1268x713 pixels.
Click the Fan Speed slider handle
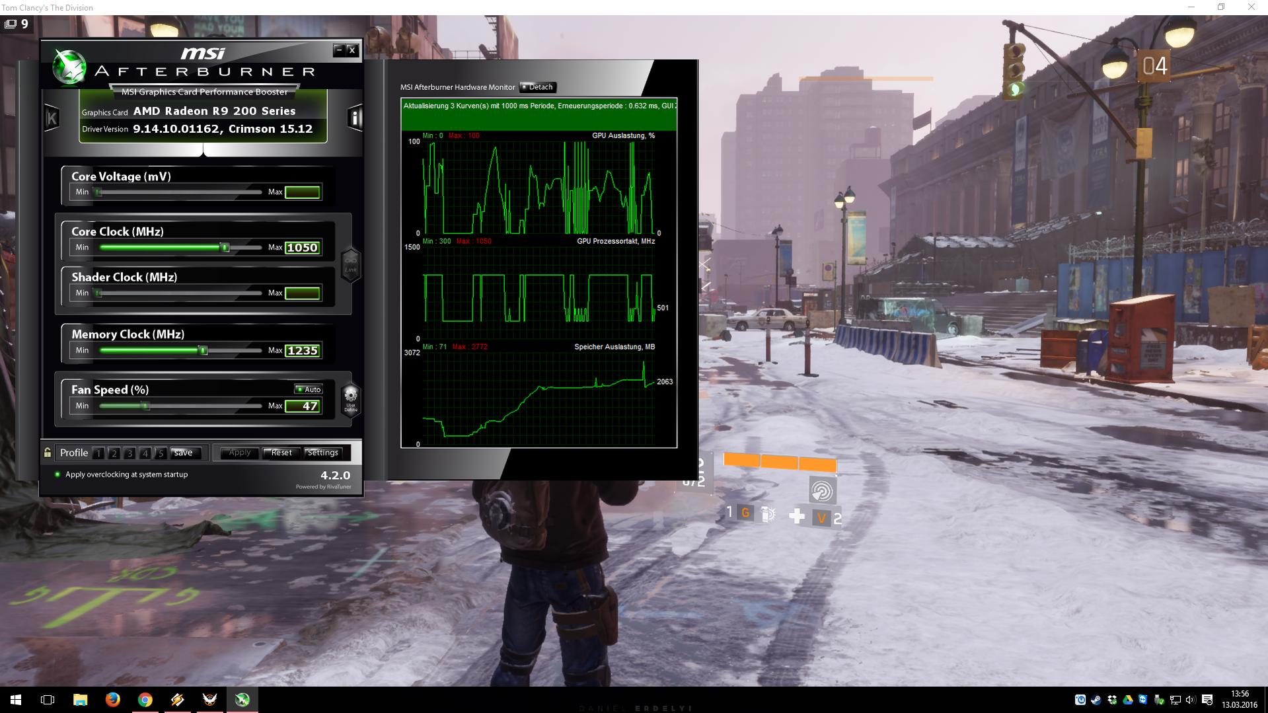tap(147, 406)
